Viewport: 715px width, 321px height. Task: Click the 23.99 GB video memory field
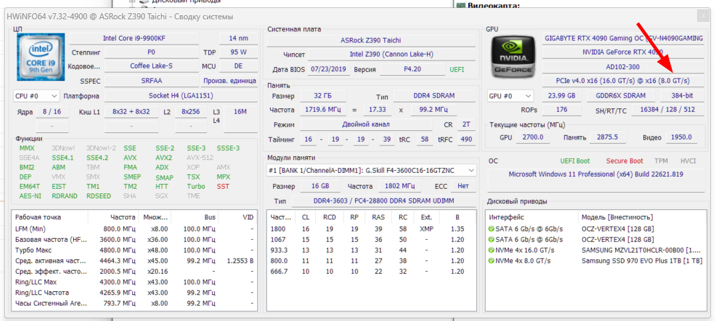561,96
